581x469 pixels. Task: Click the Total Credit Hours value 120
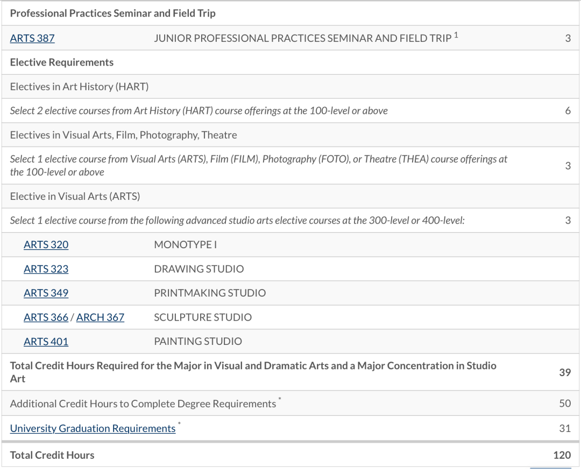point(562,455)
